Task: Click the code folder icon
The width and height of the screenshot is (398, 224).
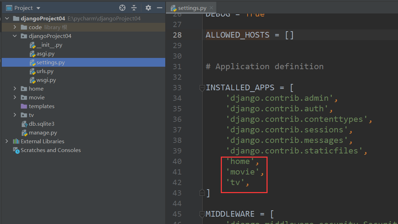Action: (x=24, y=27)
